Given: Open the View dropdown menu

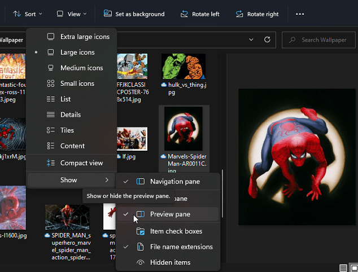Looking at the screenshot, I should pos(72,14).
